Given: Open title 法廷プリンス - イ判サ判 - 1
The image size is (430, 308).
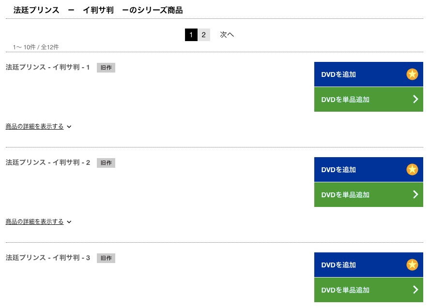Looking at the screenshot, I should pos(48,67).
